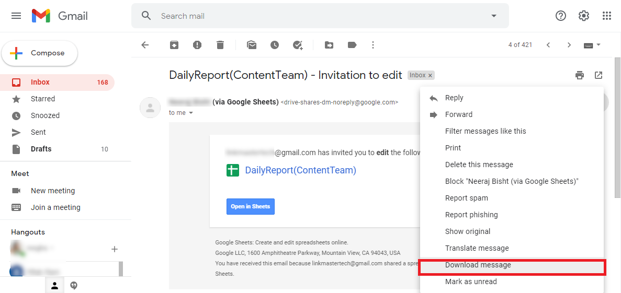Open the Settings gear icon

pos(584,16)
